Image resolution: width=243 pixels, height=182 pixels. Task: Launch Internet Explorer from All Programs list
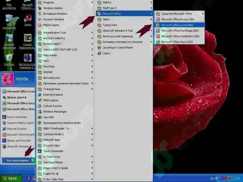point(65,95)
